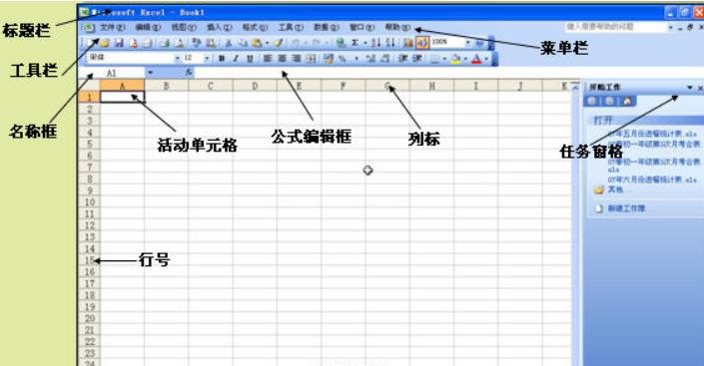This screenshot has height=366, width=704.
Task: Select column header D
Action: point(255,85)
